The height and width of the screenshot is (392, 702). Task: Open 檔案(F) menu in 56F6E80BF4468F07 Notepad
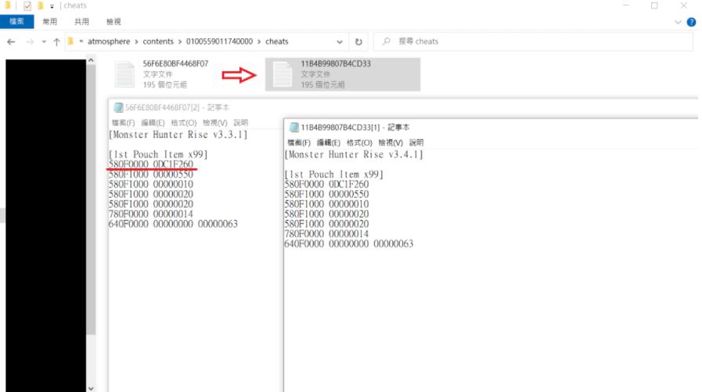pyautogui.click(x=123, y=123)
